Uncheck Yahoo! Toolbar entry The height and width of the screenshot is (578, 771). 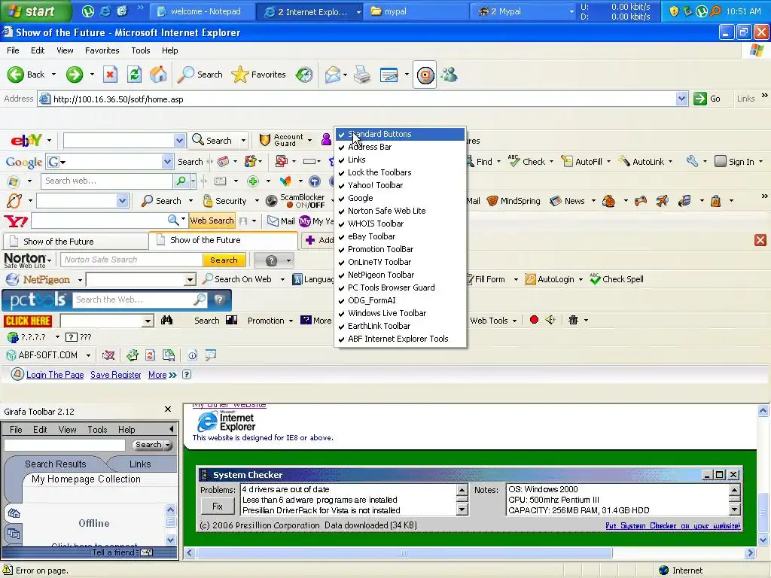[x=400, y=185]
